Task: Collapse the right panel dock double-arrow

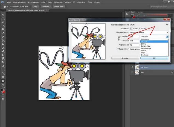Action: click(129, 10)
